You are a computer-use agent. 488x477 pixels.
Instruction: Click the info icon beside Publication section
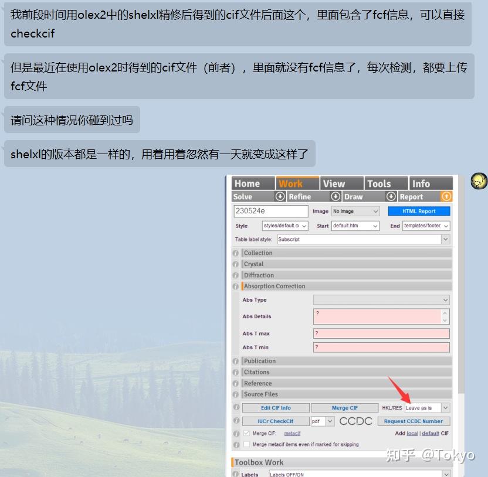pos(235,360)
